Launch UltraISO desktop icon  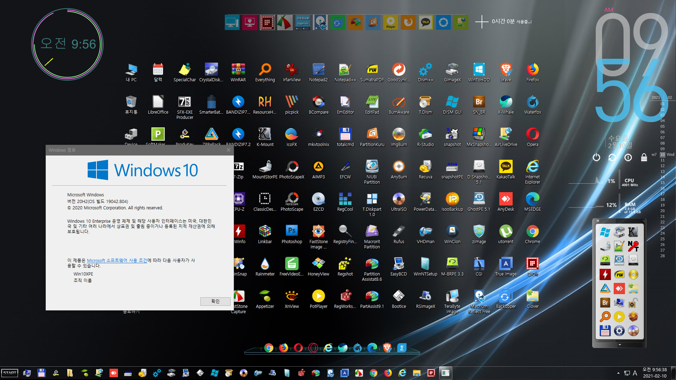coord(399,202)
